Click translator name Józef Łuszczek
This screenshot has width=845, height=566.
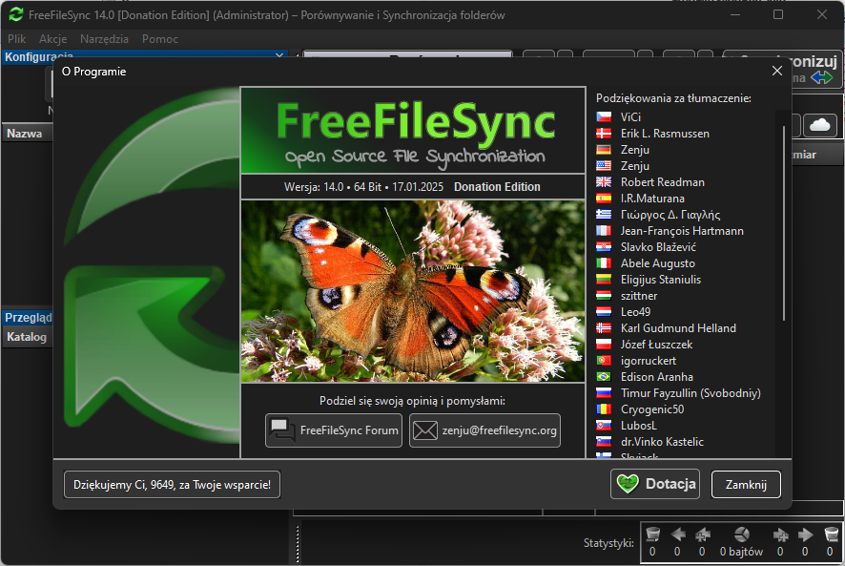tap(656, 345)
